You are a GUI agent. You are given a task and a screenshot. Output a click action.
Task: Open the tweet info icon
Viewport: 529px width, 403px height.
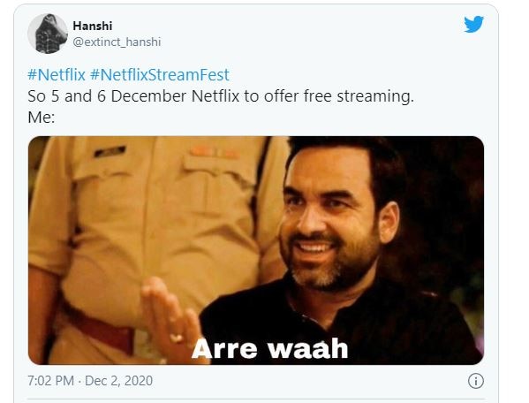pos(476,381)
